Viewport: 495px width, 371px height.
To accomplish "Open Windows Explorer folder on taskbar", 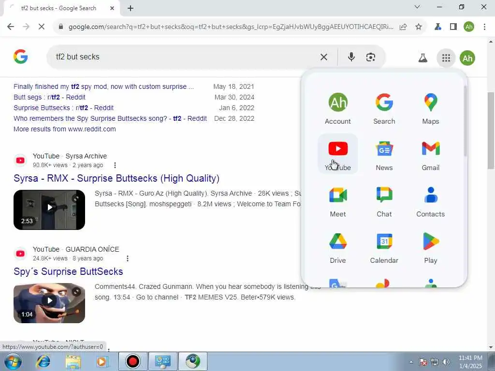I will pos(73,361).
